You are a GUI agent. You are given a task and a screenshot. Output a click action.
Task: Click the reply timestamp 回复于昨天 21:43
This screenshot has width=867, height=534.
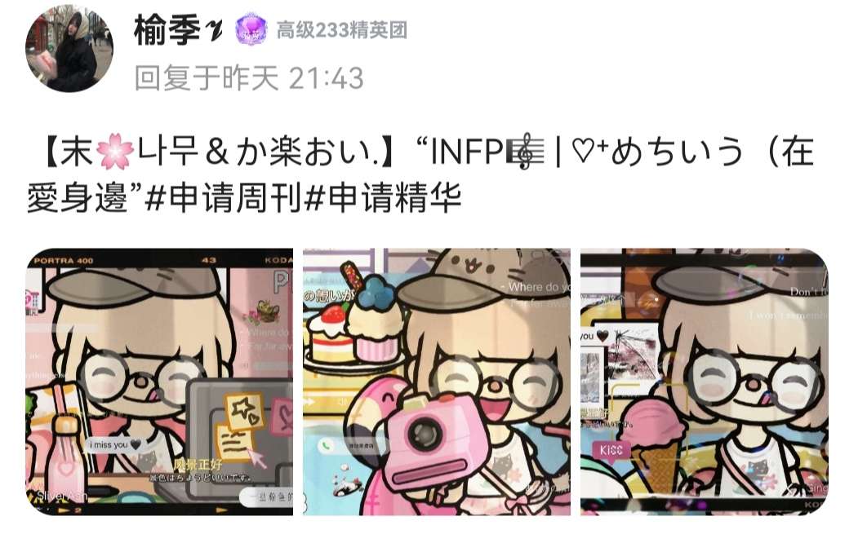pos(249,78)
